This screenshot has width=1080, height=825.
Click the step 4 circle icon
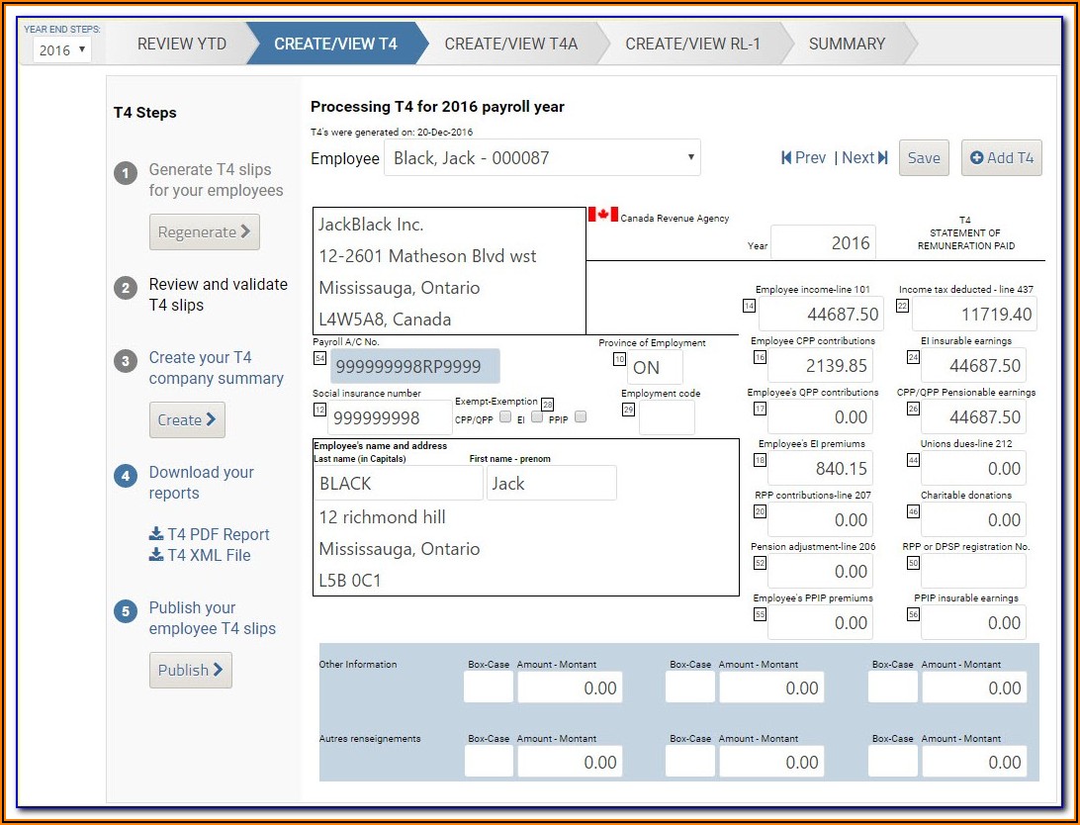tap(125, 476)
